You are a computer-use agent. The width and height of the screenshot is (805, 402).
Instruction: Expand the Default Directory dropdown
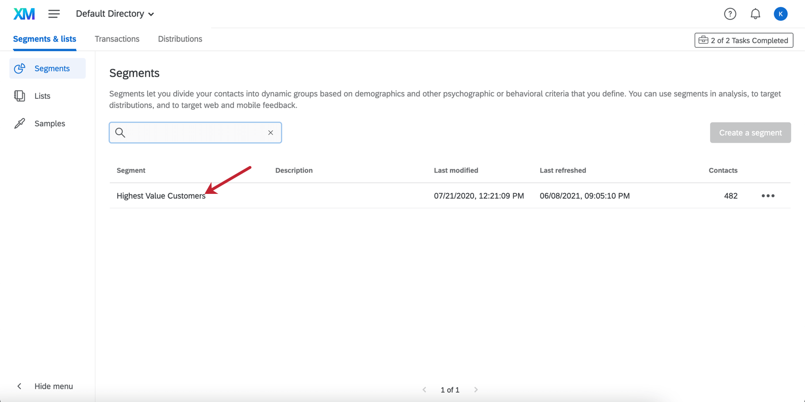pos(115,14)
